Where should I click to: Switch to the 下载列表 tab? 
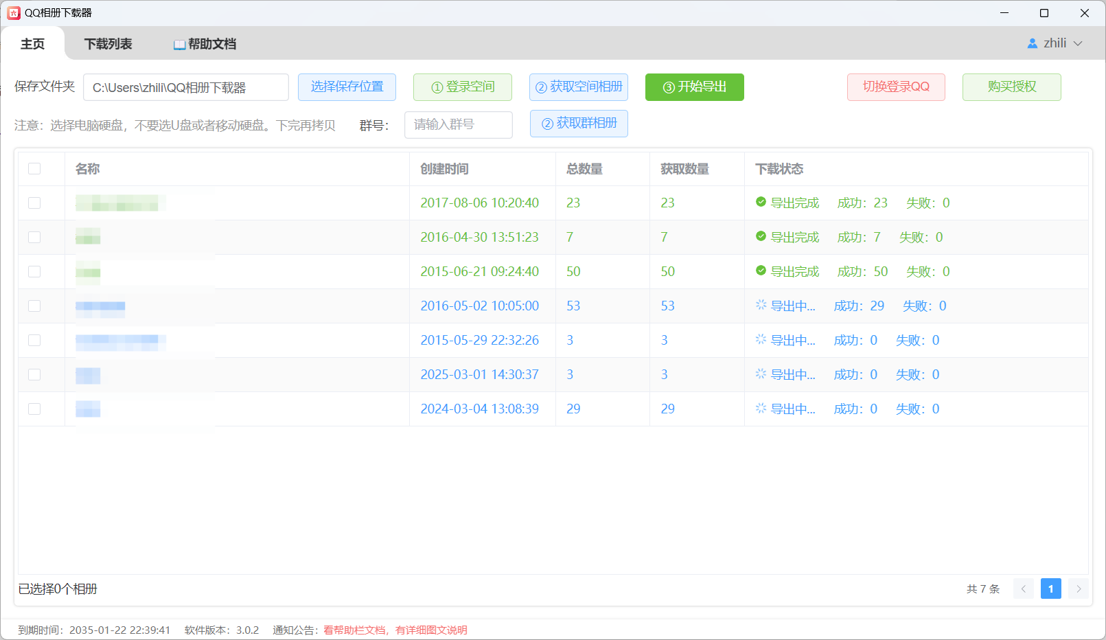click(108, 44)
